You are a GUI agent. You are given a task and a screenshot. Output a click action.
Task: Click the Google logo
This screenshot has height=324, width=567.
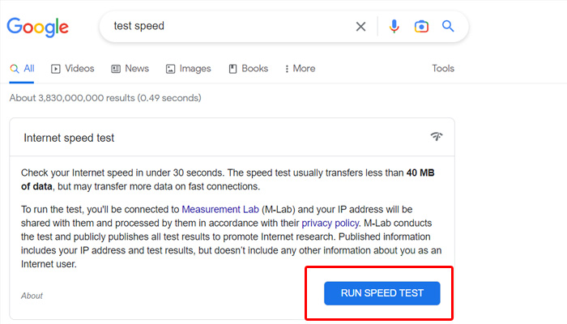tap(38, 27)
